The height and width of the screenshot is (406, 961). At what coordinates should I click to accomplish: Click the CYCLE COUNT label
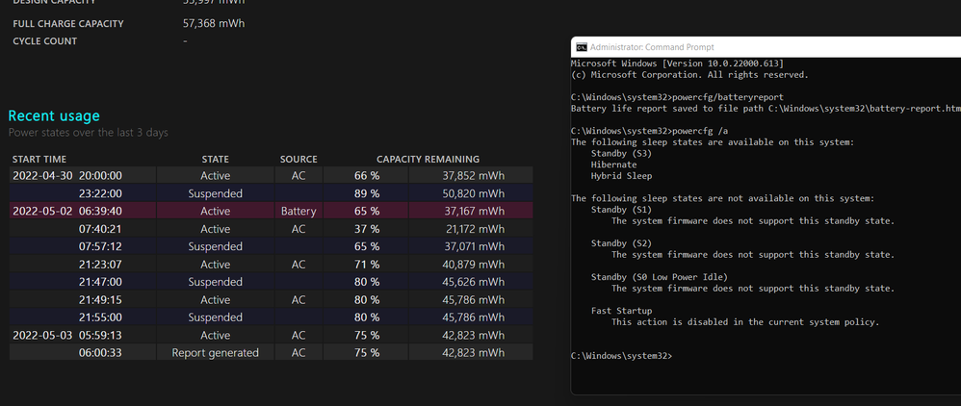(x=44, y=41)
